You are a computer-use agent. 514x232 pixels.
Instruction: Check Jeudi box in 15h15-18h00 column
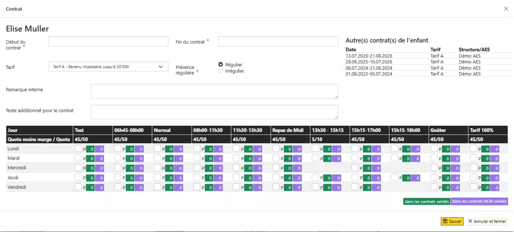[x=395, y=177]
